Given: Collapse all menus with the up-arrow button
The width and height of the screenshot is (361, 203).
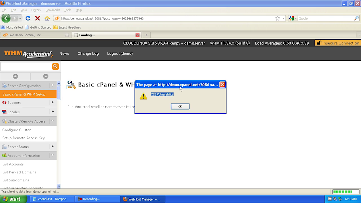Looking at the screenshot, I should coord(15,76).
